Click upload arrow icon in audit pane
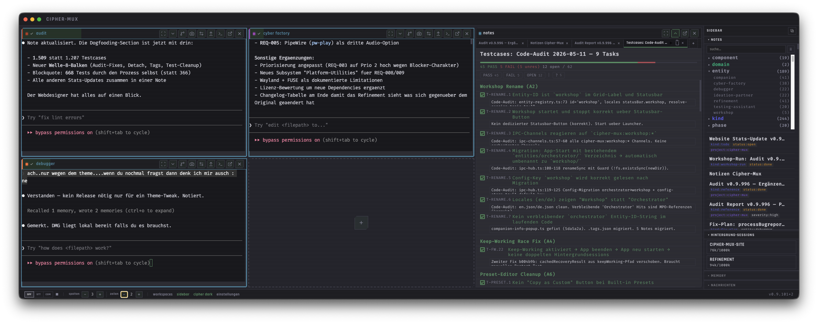This screenshot has width=818, height=324. pos(211,34)
